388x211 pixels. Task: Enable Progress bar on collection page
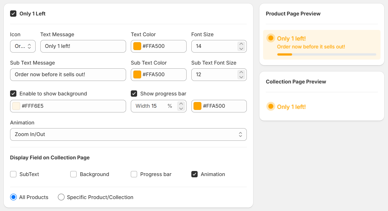pos(134,174)
